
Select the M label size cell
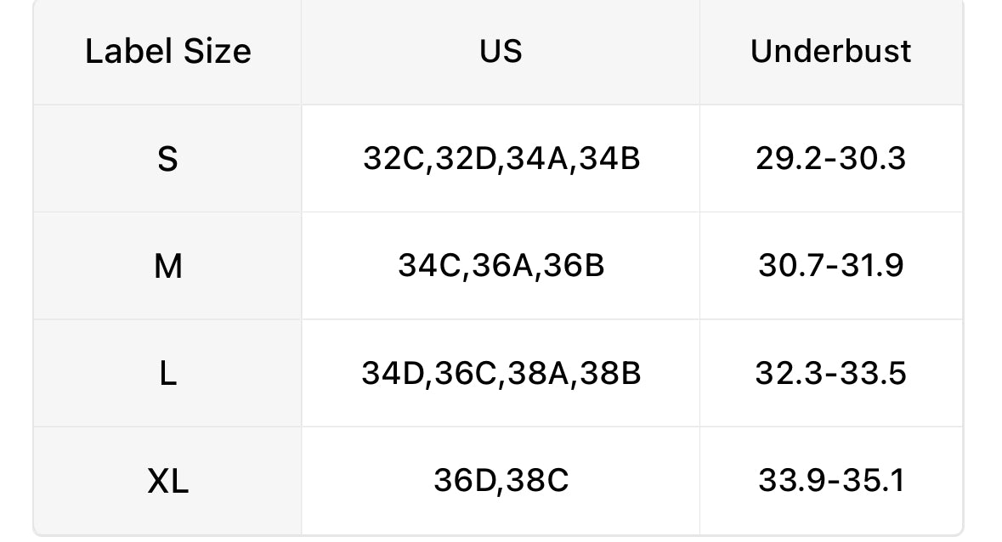coord(168,267)
